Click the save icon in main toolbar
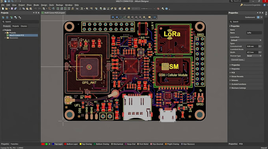 12,9
